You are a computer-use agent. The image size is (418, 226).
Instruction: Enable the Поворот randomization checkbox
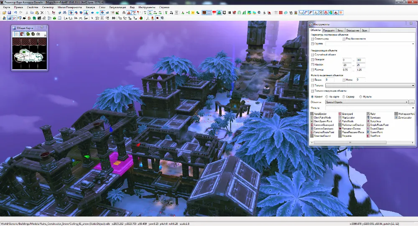pos(313,60)
